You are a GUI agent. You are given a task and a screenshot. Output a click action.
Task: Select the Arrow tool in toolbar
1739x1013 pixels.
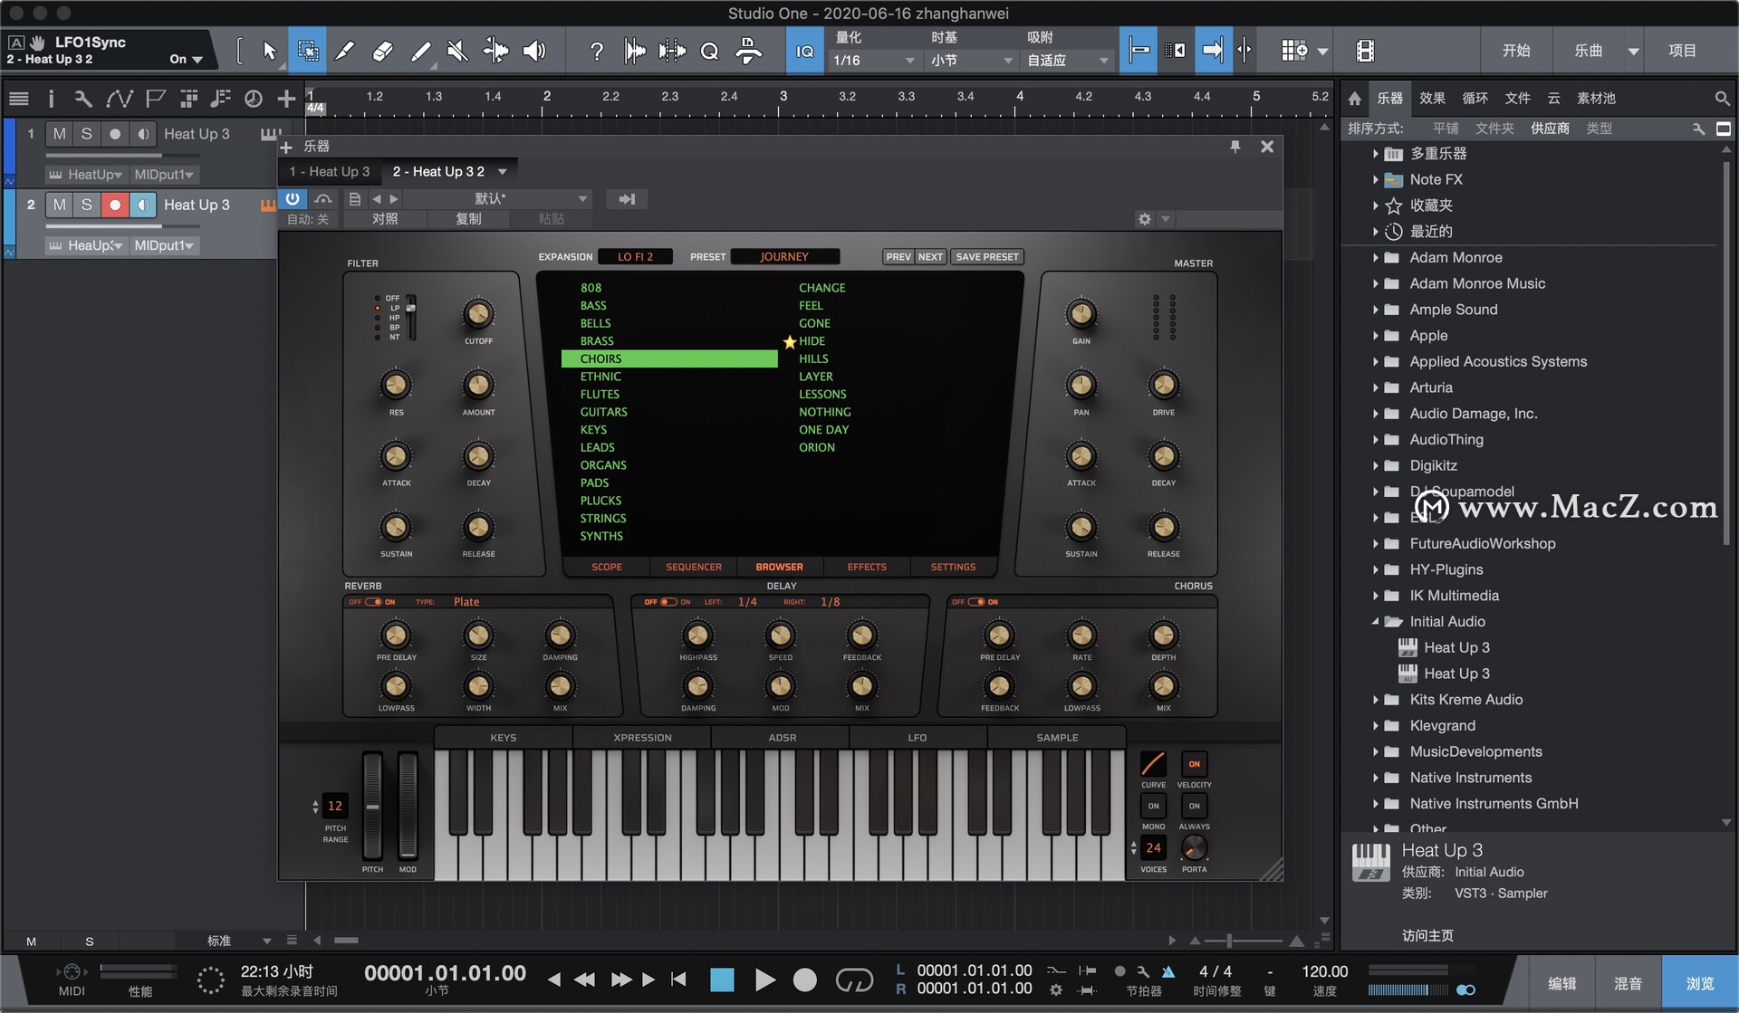click(x=269, y=51)
